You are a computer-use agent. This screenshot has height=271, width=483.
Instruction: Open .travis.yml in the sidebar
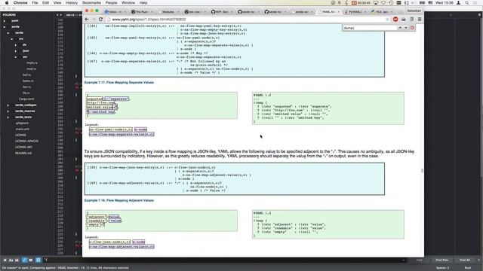(22, 129)
